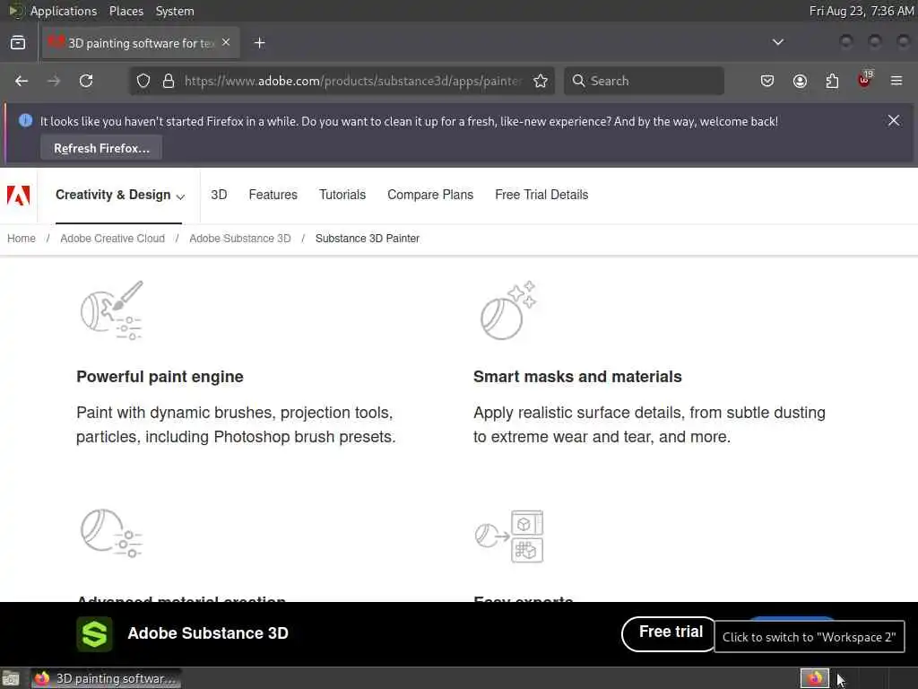Open the 3D navigation item
Image resolution: width=918 pixels, height=689 pixels.
(x=219, y=195)
